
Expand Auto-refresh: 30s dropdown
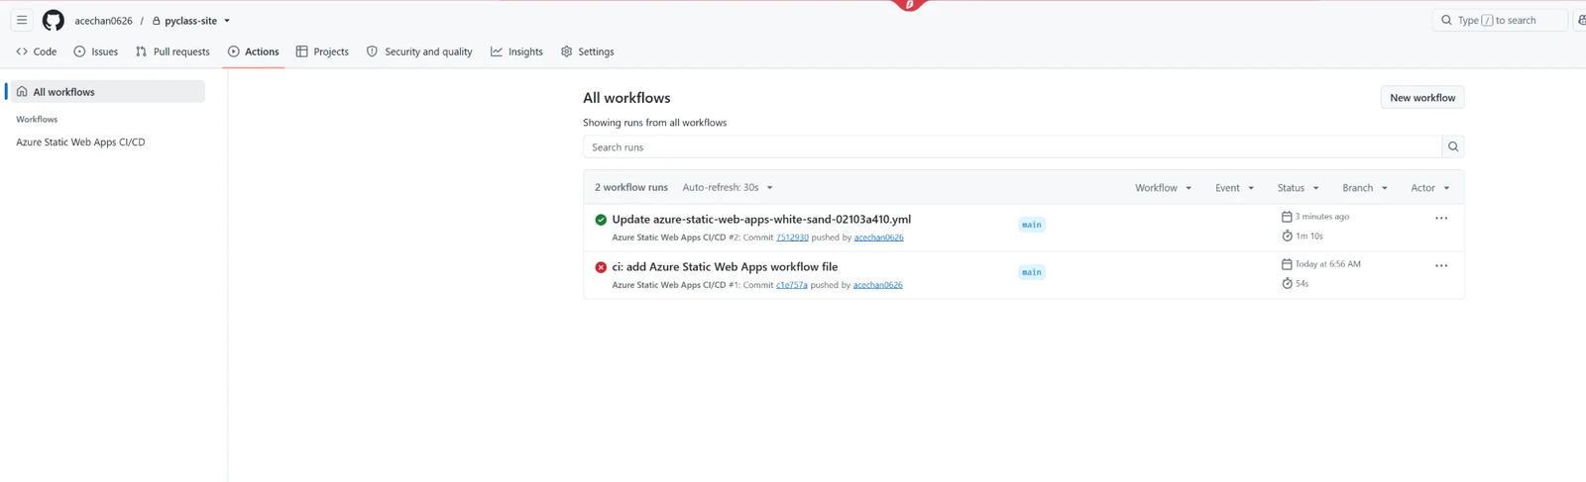(x=728, y=187)
